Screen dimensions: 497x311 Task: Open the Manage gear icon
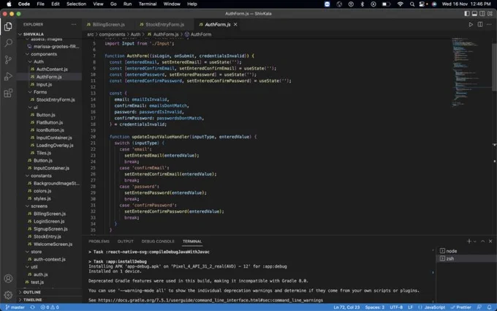click(8, 295)
